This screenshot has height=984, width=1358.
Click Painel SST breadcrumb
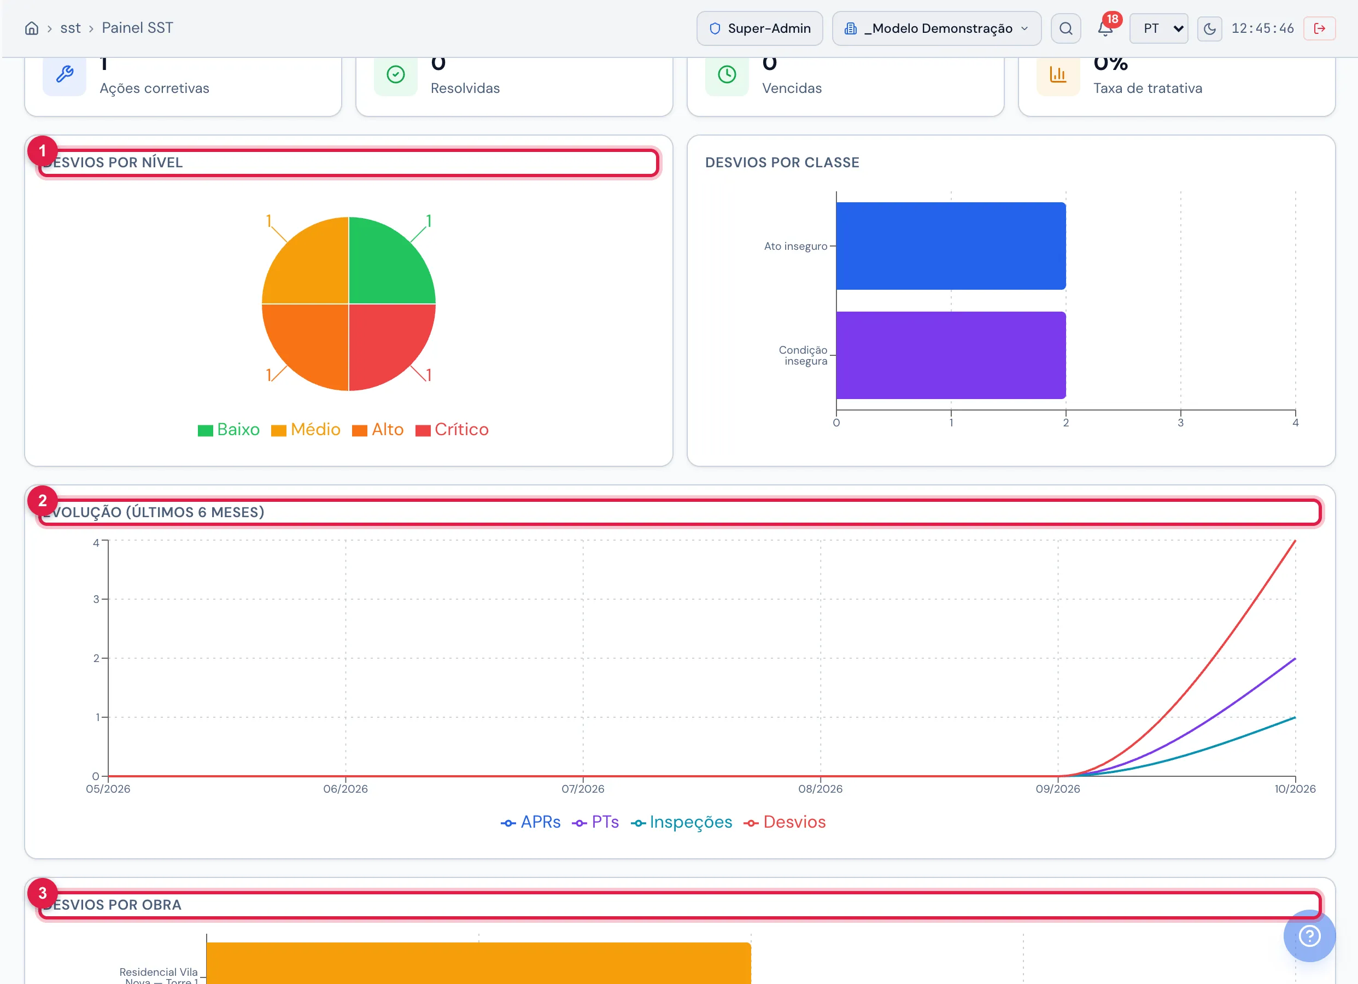tap(137, 28)
